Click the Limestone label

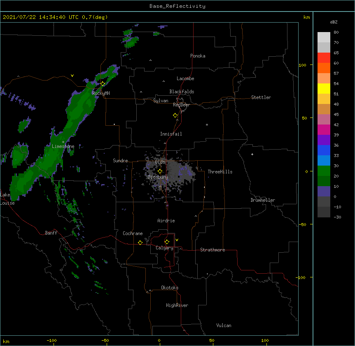[63, 146]
